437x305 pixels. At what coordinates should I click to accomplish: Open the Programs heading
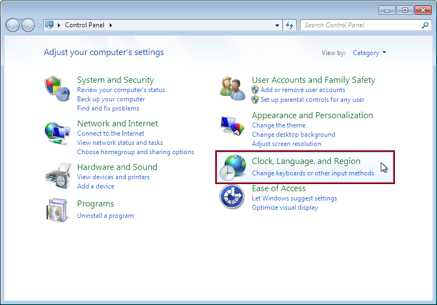coord(96,204)
